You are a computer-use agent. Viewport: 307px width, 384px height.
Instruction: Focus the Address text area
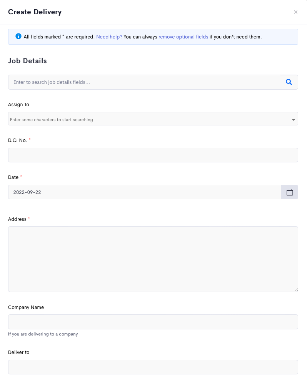(x=153, y=259)
